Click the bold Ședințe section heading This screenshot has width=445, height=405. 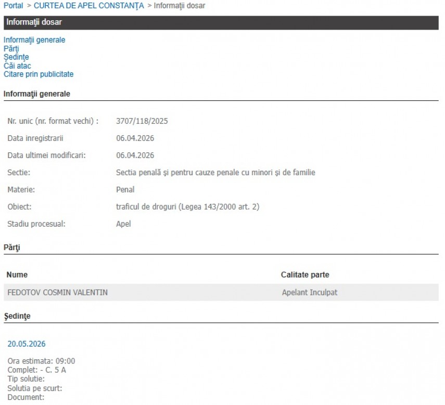coord(17,316)
